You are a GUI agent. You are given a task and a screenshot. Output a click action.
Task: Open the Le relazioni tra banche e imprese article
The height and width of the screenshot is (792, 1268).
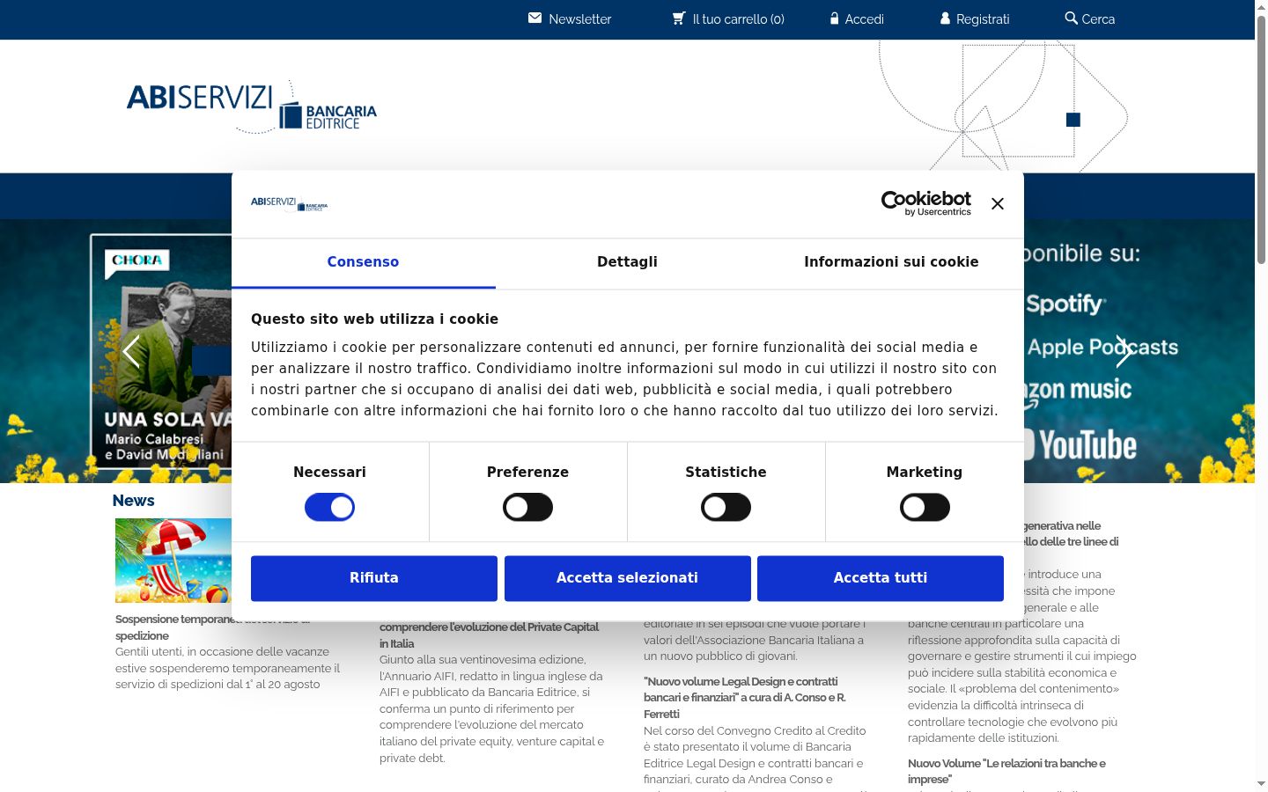[x=1006, y=771]
